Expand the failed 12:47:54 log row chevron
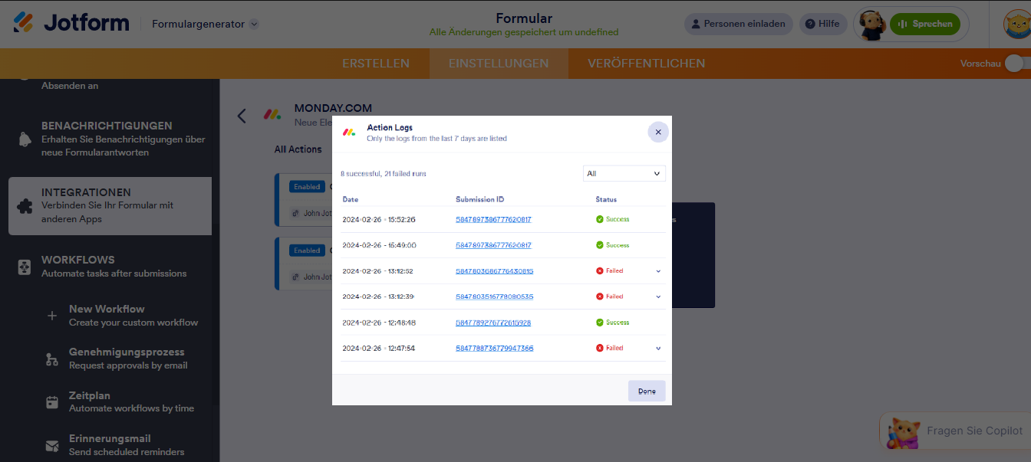Image resolution: width=1031 pixels, height=462 pixels. pos(658,348)
